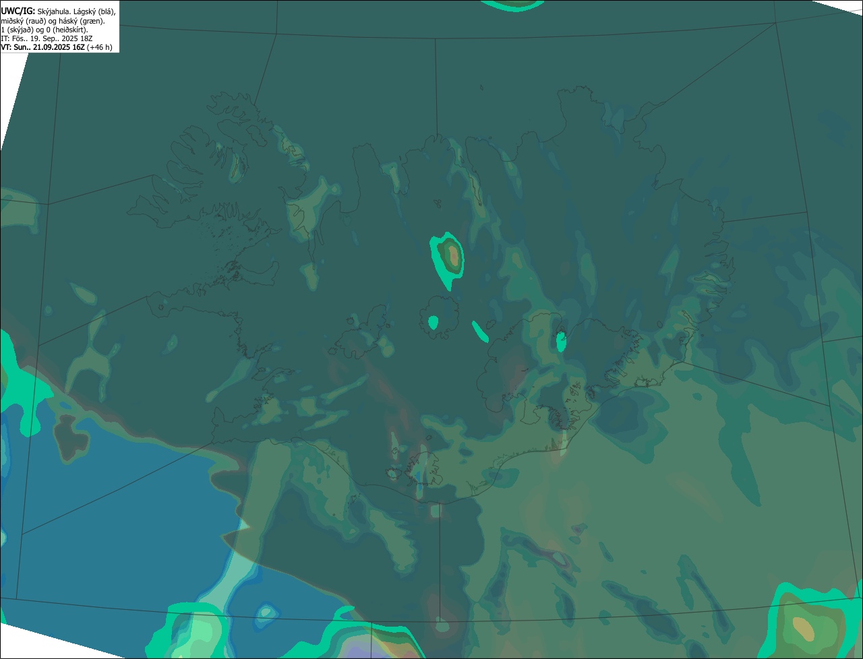The width and height of the screenshot is (863, 659).
Task: Click the valid time "VT: Sun.. 21.09.2025 16Z"
Action: [x=42, y=47]
